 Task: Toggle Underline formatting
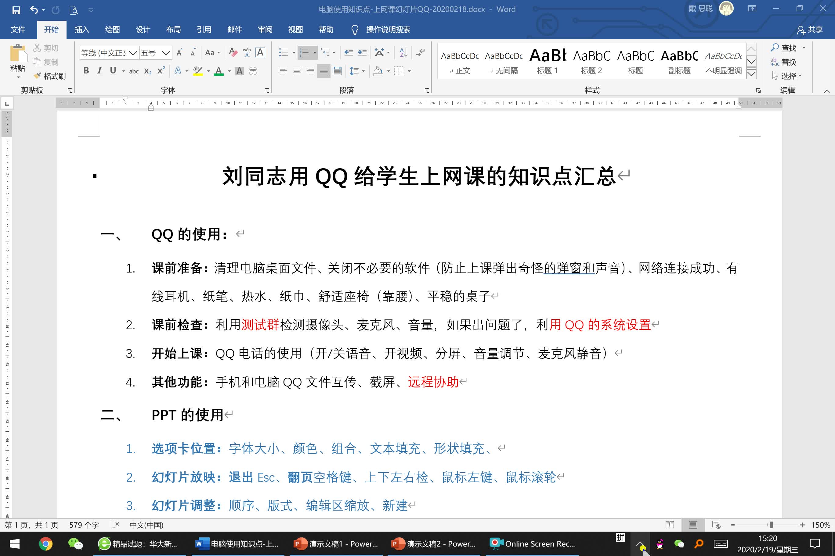113,71
